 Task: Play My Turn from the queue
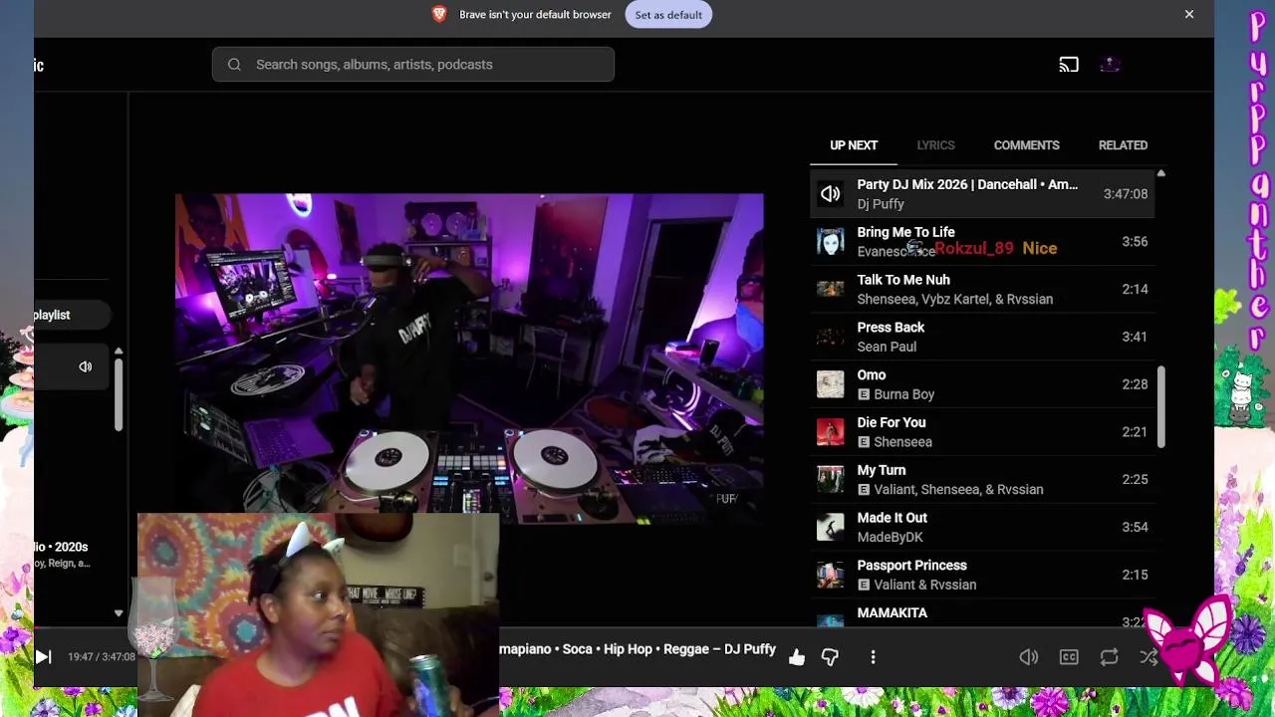[x=982, y=480]
